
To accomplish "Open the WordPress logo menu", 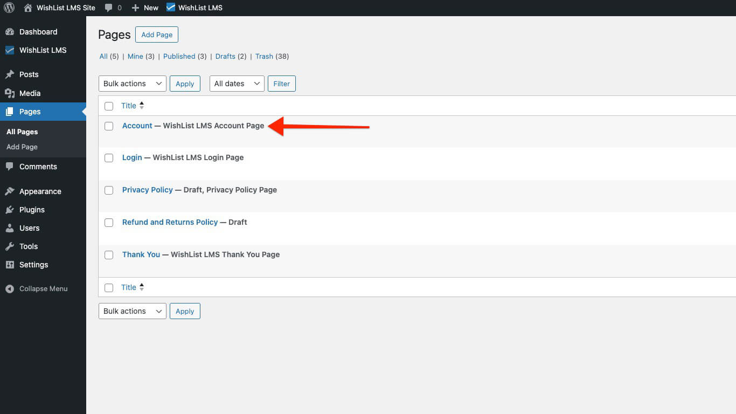I will coord(9,8).
